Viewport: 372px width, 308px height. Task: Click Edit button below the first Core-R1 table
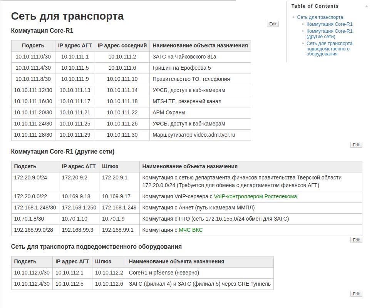(356, 145)
